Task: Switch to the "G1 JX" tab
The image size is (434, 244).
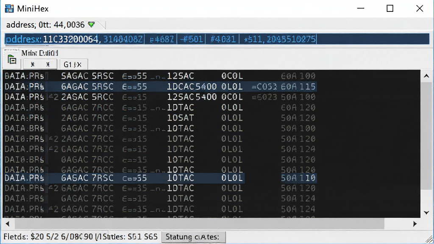Action: 74,64
